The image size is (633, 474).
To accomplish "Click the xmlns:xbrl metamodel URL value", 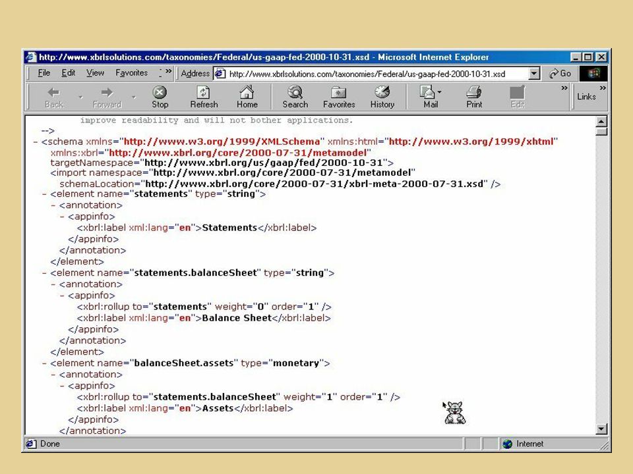I will pos(238,153).
